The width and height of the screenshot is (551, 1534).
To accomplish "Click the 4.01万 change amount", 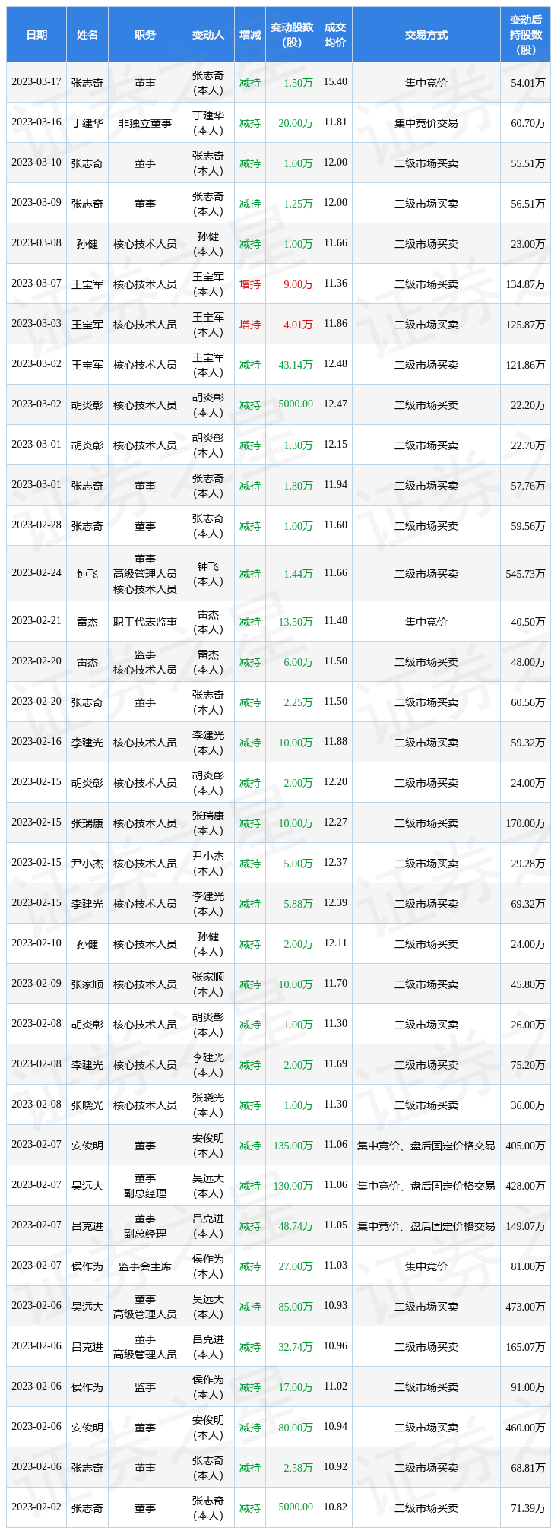I will [x=298, y=324].
